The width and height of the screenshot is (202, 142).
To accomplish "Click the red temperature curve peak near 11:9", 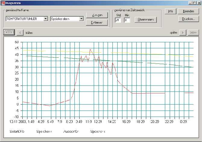I will 90,49.
